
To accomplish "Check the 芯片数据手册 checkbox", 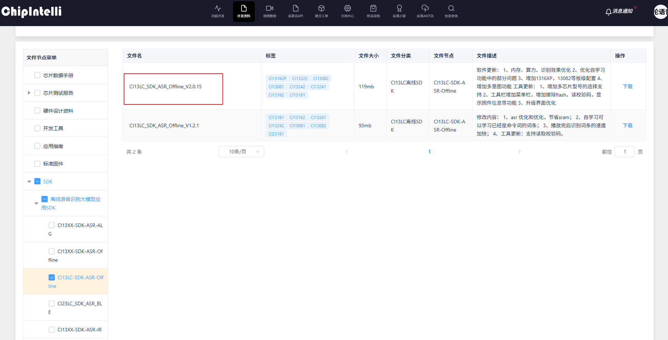I will click(x=37, y=75).
